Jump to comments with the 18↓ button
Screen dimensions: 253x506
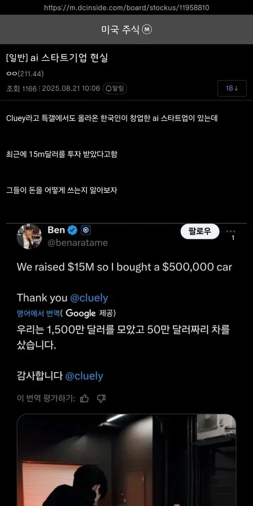232,88
